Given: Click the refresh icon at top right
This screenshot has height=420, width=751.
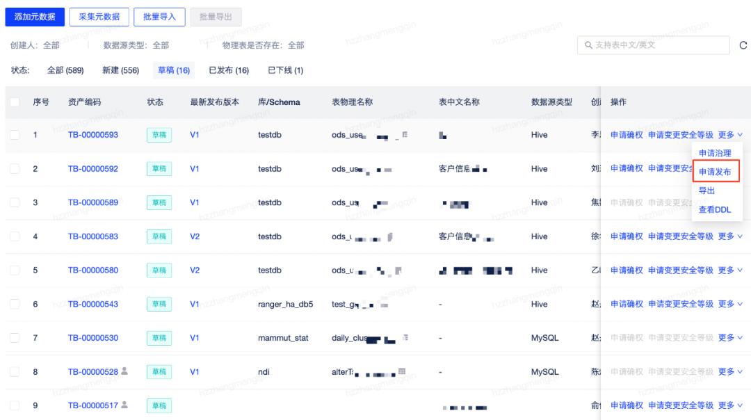Looking at the screenshot, I should [743, 44].
